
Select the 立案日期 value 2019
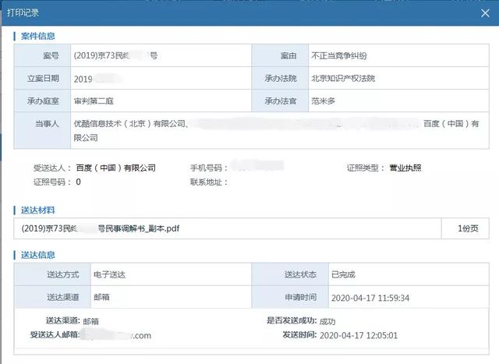click(x=83, y=79)
